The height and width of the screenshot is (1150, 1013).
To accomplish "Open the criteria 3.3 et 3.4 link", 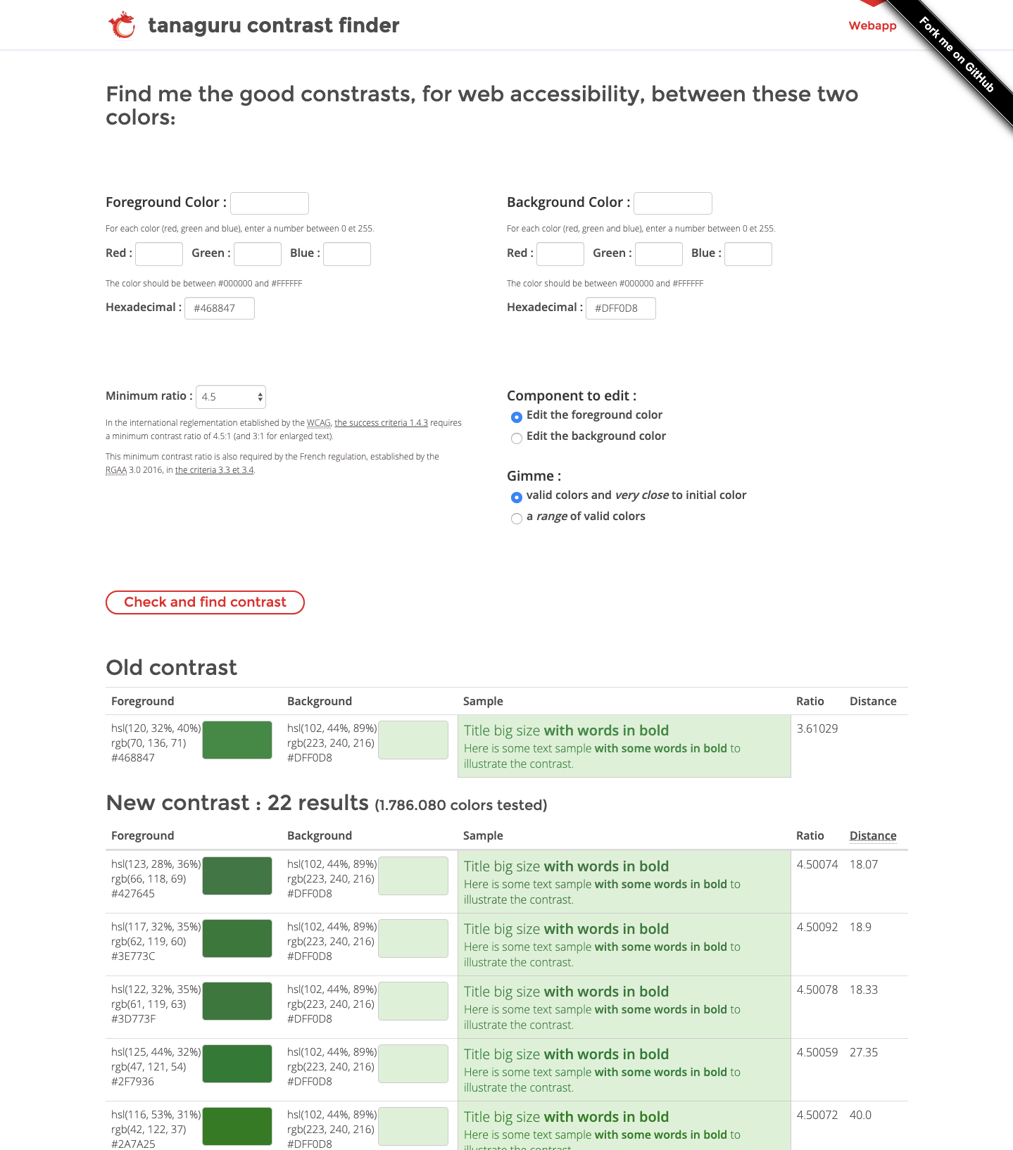I will click(214, 470).
